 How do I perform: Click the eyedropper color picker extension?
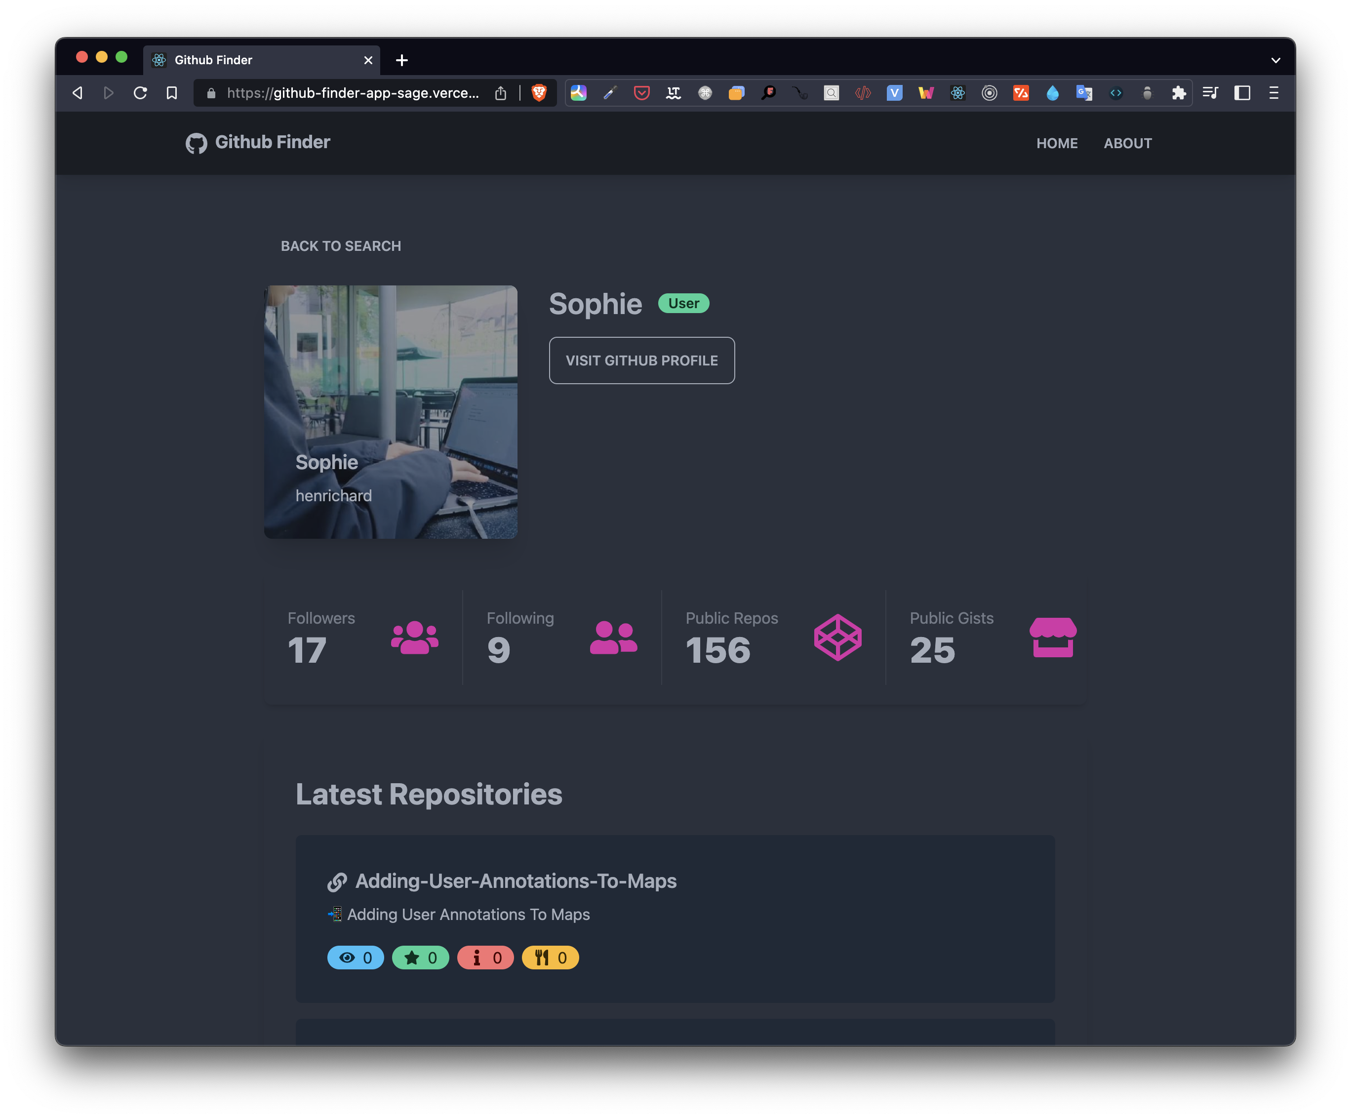tap(610, 93)
